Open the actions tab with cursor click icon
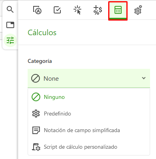Image resolution: width=156 pixels, height=159 pixels. pyautogui.click(x=77, y=10)
